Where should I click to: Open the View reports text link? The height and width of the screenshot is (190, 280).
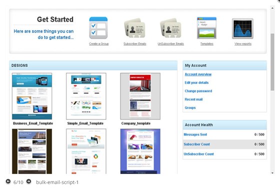coord(243,44)
